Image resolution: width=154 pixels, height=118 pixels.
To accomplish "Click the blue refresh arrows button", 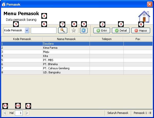I will tap(84, 31).
